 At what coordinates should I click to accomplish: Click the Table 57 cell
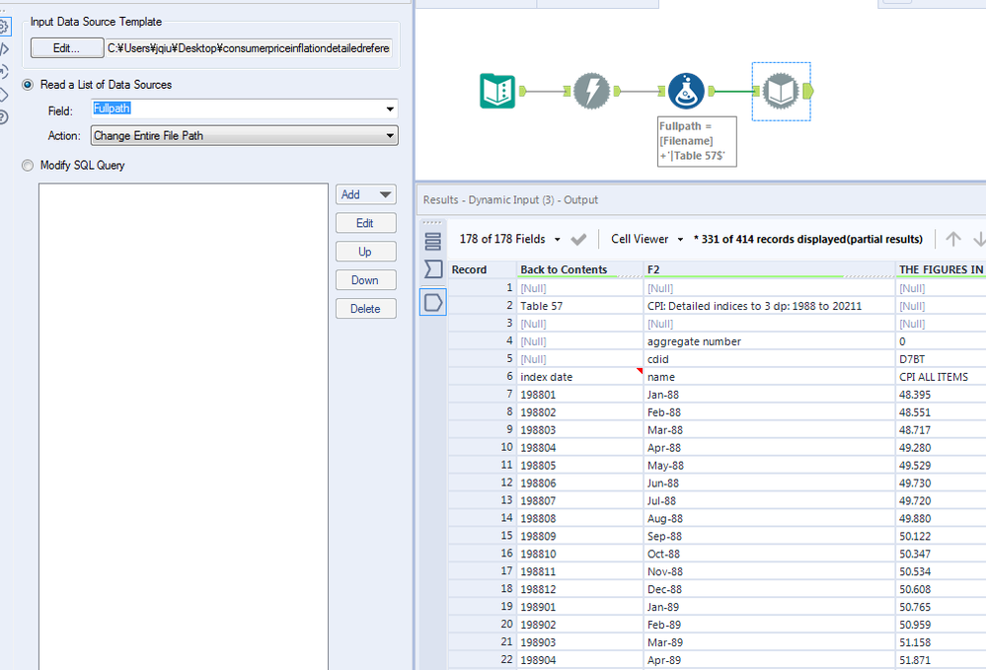[580, 306]
